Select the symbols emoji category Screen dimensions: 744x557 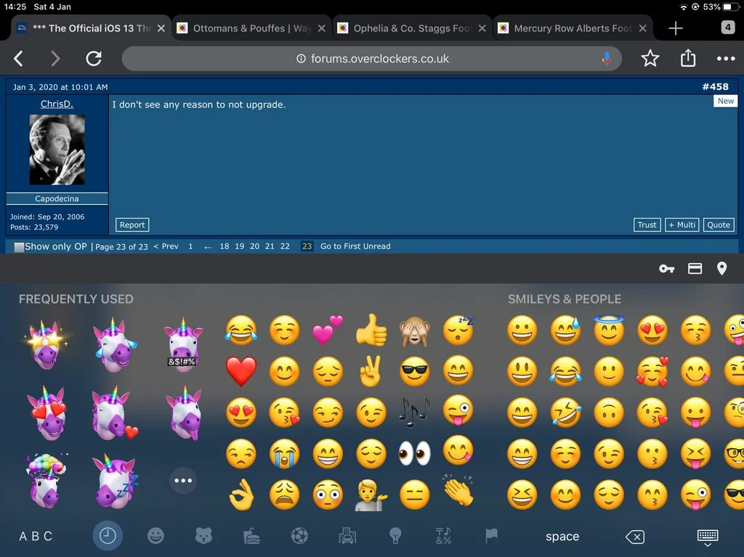(443, 536)
